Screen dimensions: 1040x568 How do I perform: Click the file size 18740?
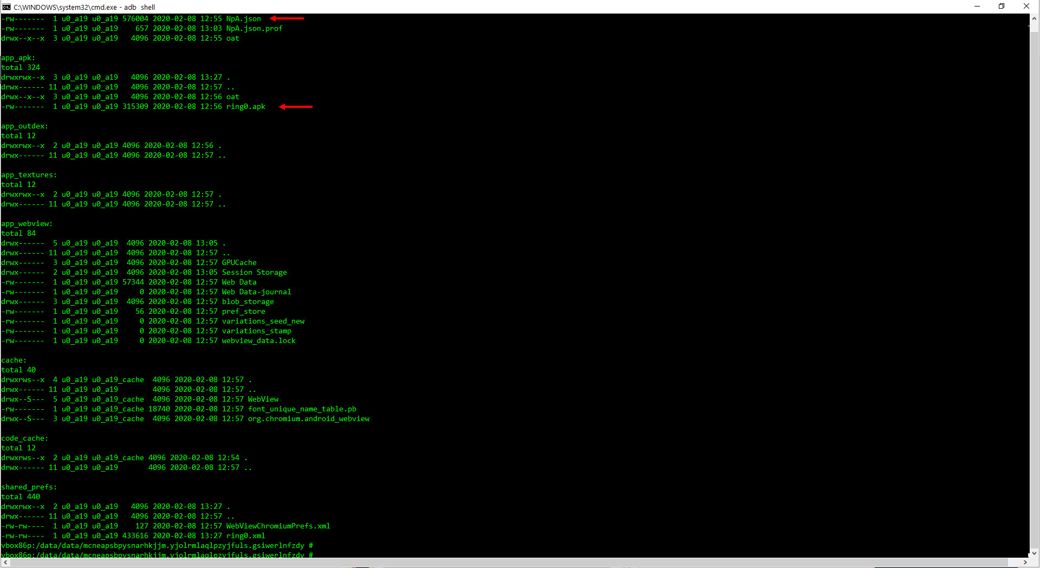click(159, 409)
